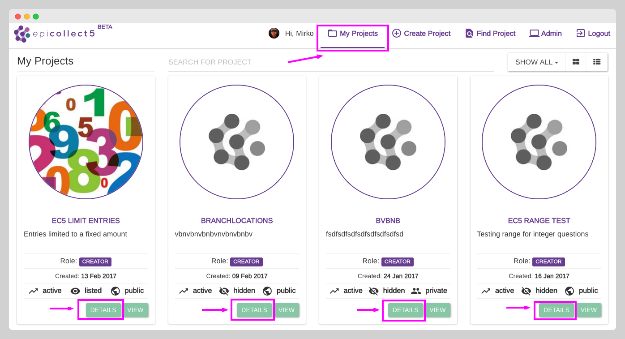This screenshot has width=625, height=339.
Task: Click globe public icon on EC5 Range Test
Action: coord(569,291)
